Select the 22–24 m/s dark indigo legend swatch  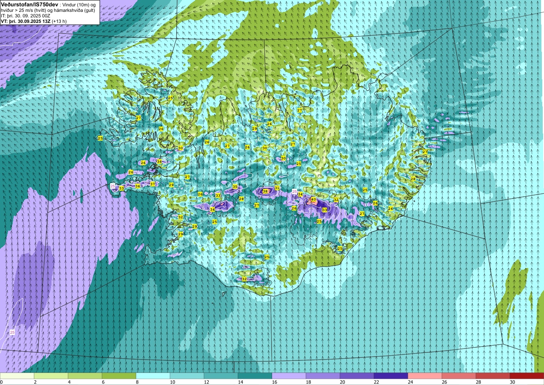point(391,376)
